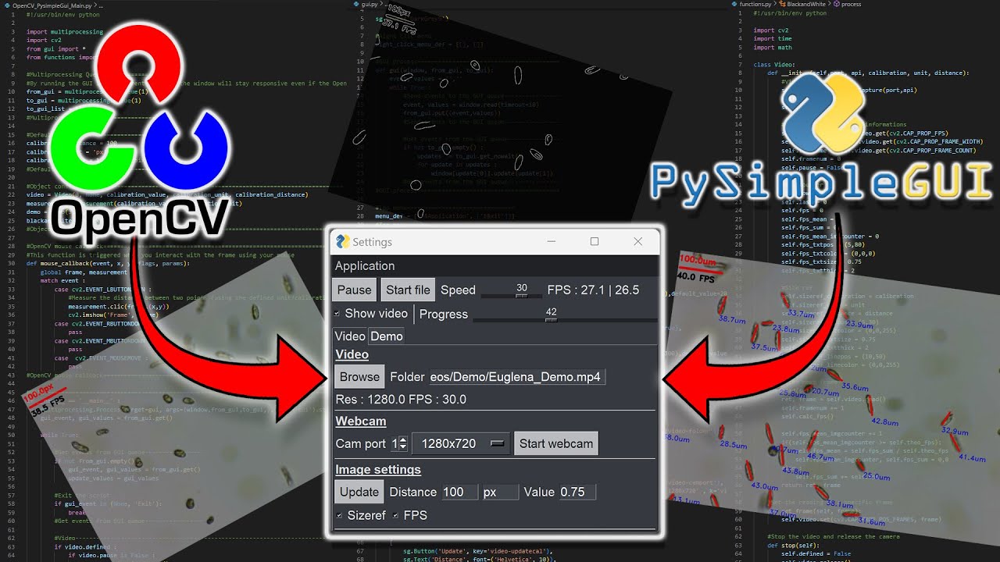Image resolution: width=1000 pixels, height=562 pixels.
Task: Click the Start file button
Action: [408, 290]
